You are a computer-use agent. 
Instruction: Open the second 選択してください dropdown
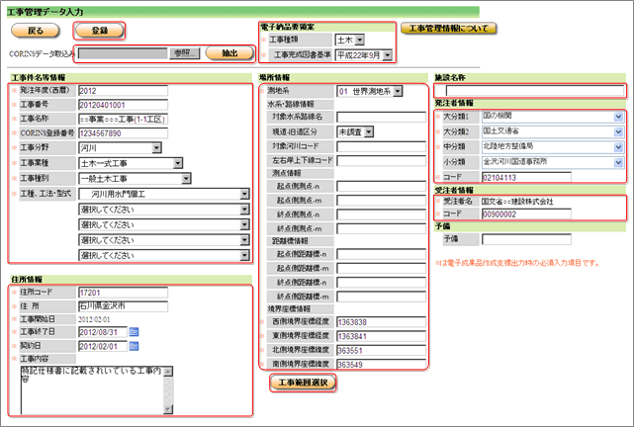(x=164, y=225)
